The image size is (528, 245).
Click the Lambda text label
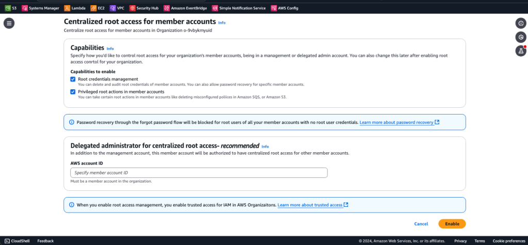coord(78,8)
